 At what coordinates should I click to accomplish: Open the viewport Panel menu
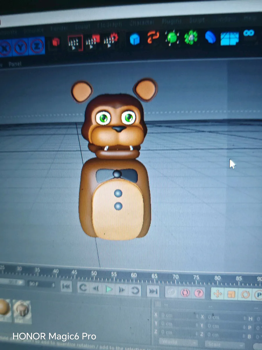pos(15,64)
